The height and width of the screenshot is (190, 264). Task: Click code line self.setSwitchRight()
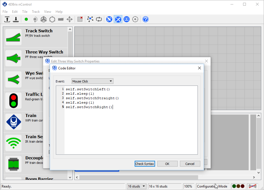(x=89, y=107)
